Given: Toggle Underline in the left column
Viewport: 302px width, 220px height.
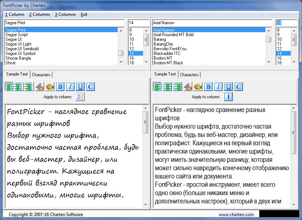Looking at the screenshot, I should tap(80, 87).
